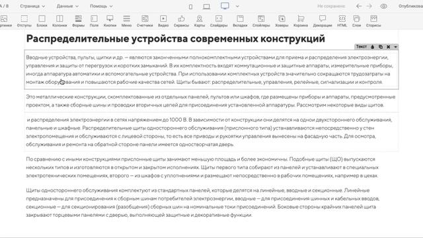Open the Счетчики counters tool
The image size is (423, 238).
tap(145, 21)
